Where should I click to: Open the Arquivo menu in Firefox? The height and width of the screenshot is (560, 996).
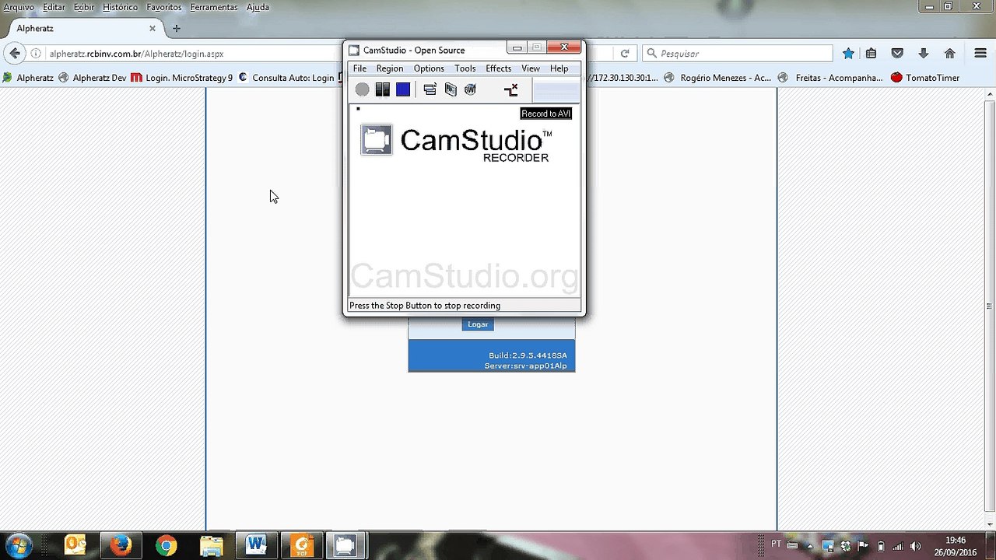tap(19, 7)
